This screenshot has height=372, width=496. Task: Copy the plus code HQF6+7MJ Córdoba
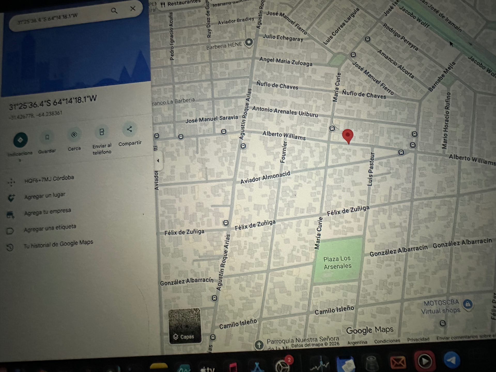click(49, 179)
